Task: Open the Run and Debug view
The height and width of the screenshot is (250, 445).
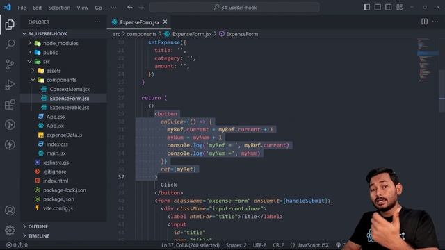Action: point(10,85)
